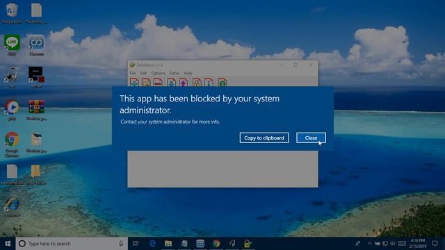Select the zipped document icon beside Chrome

tap(36, 142)
